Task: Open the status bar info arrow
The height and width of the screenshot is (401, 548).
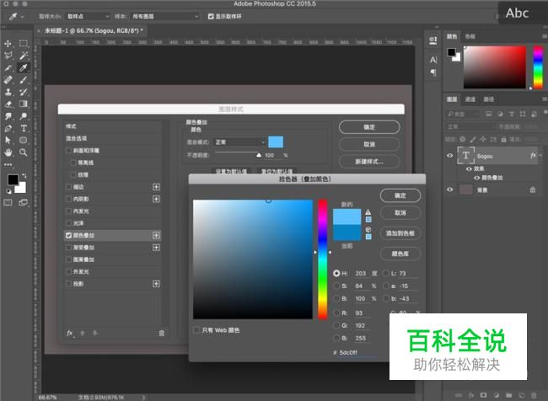Action: 143,397
